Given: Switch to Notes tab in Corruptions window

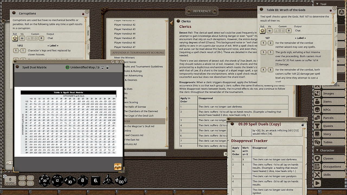Looking at the screenshot, I should click(88, 46).
